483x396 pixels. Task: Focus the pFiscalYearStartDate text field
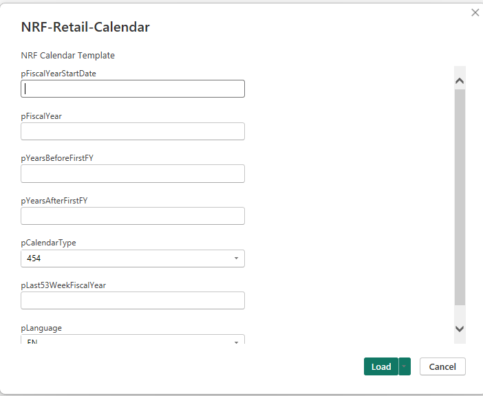tap(133, 89)
